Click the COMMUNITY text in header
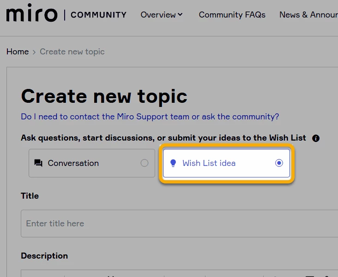 coord(98,15)
